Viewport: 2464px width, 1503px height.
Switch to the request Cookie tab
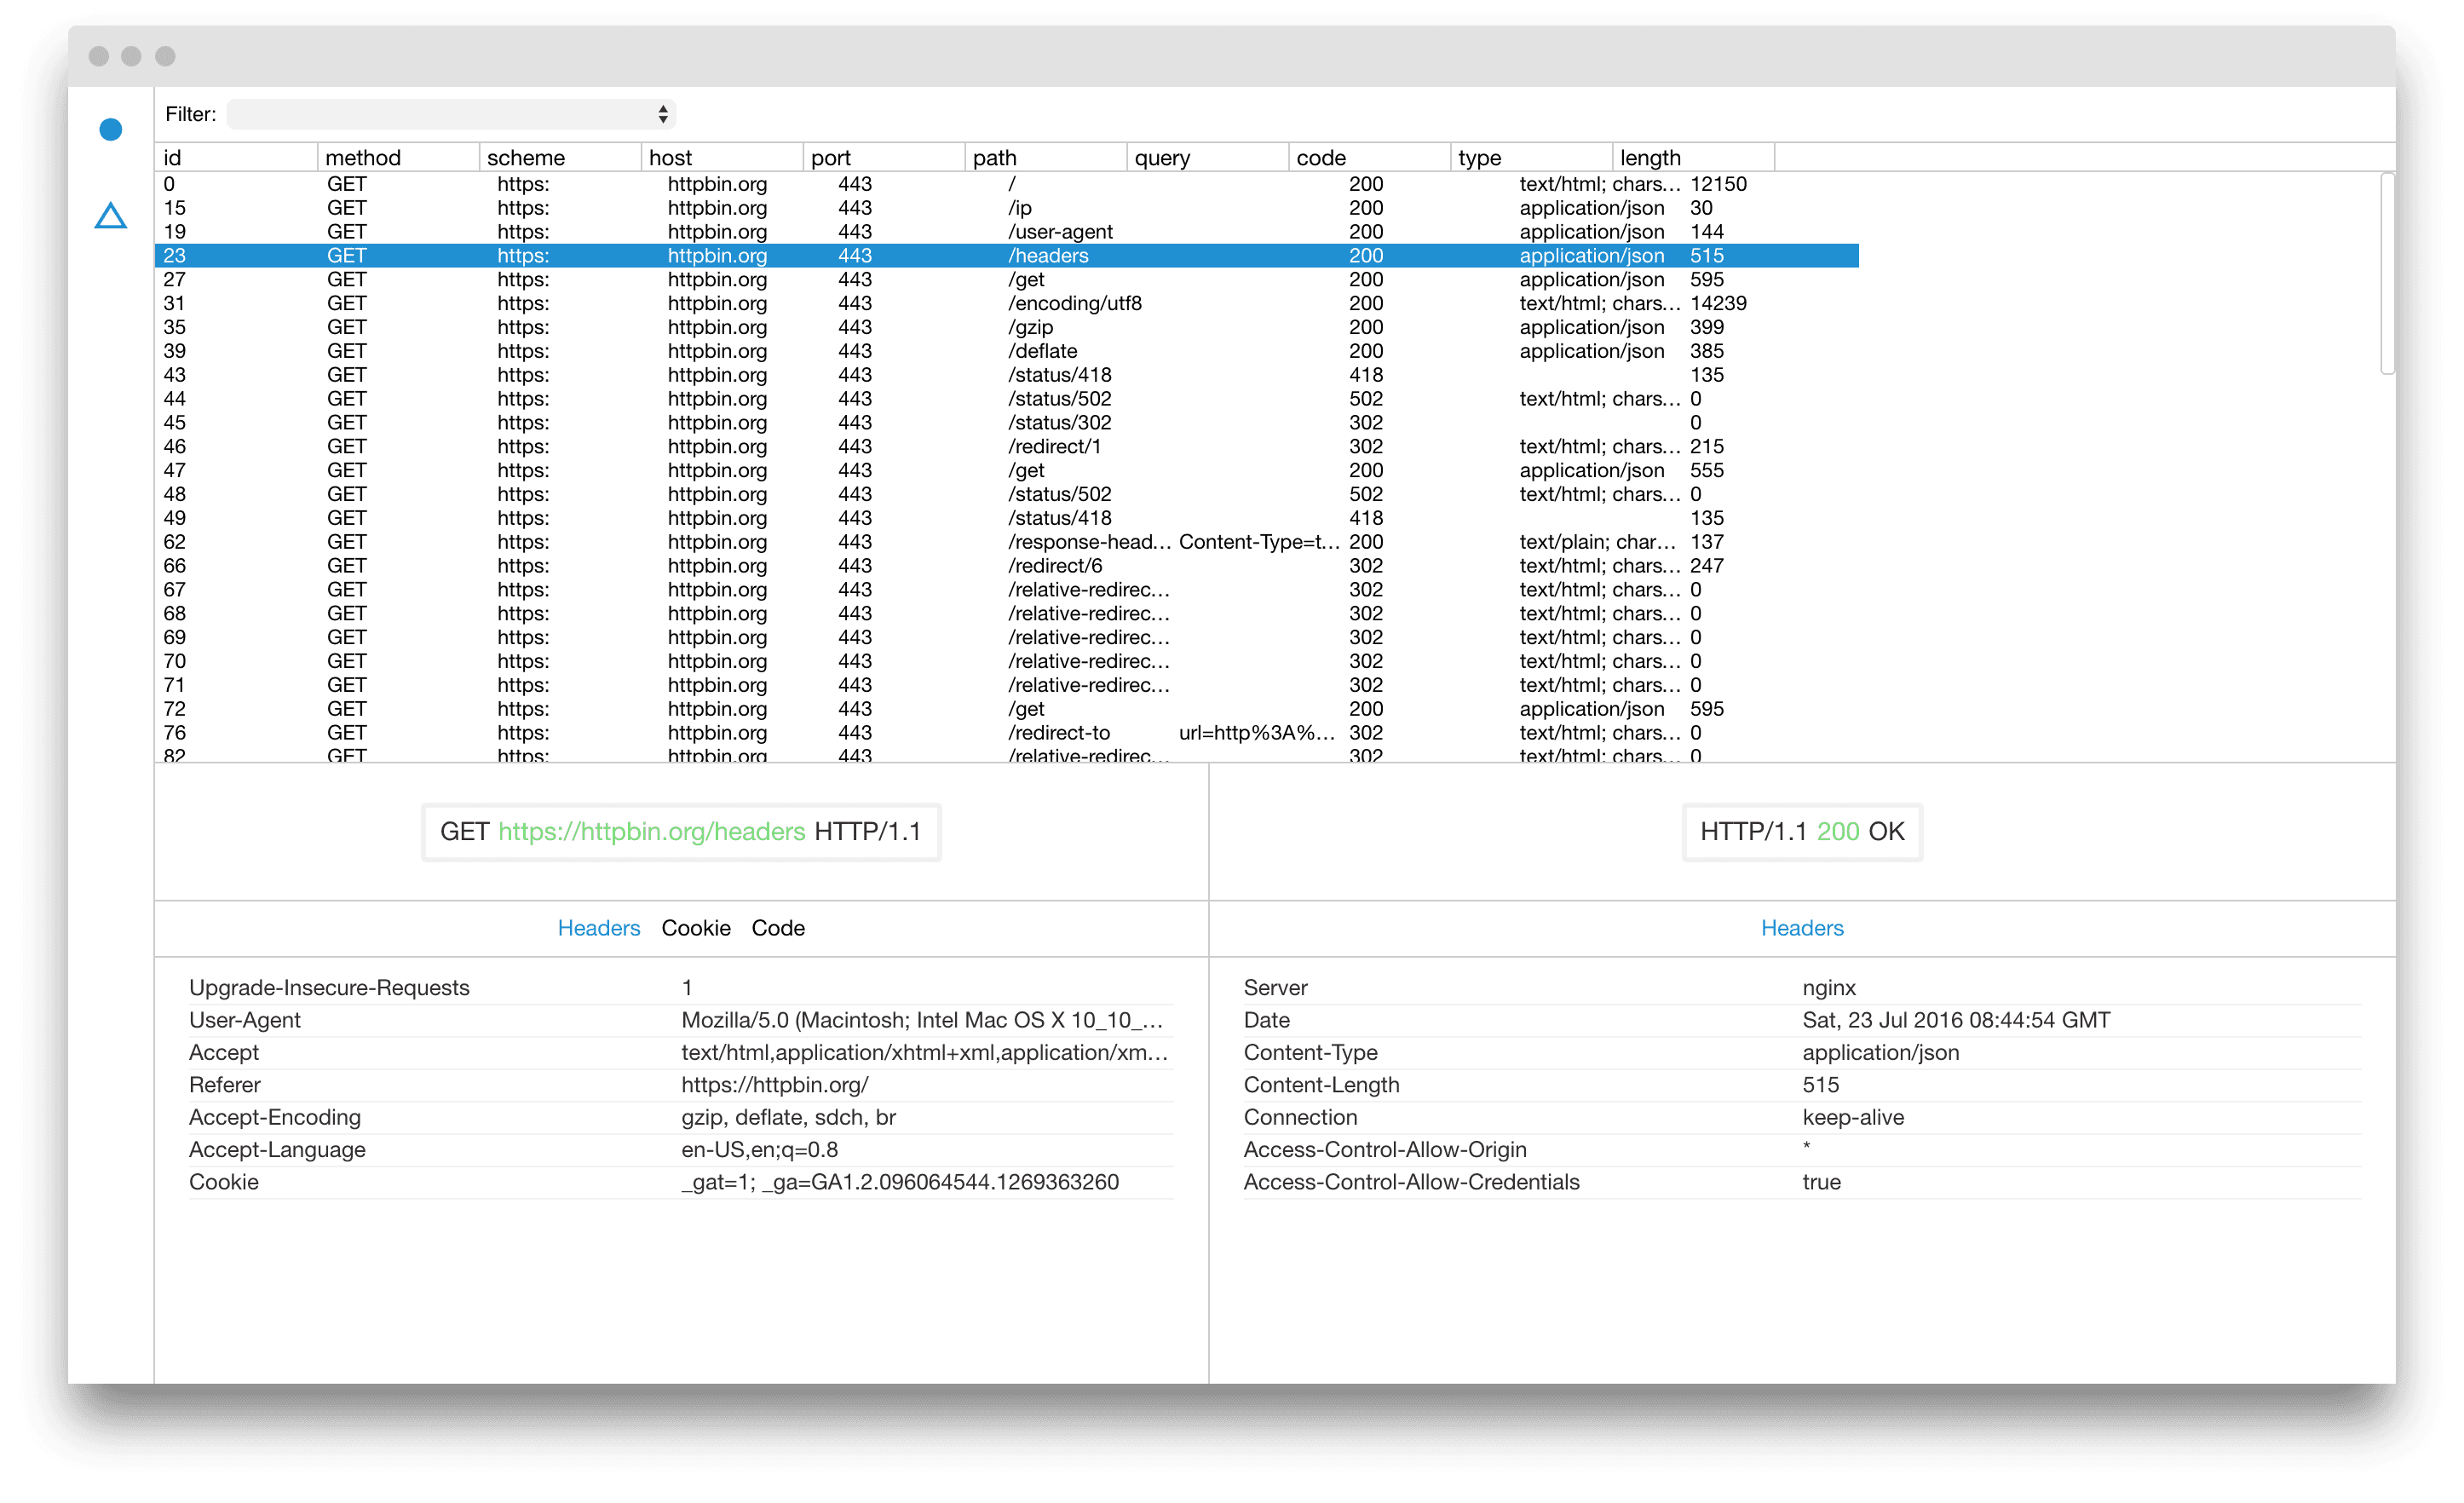point(696,928)
